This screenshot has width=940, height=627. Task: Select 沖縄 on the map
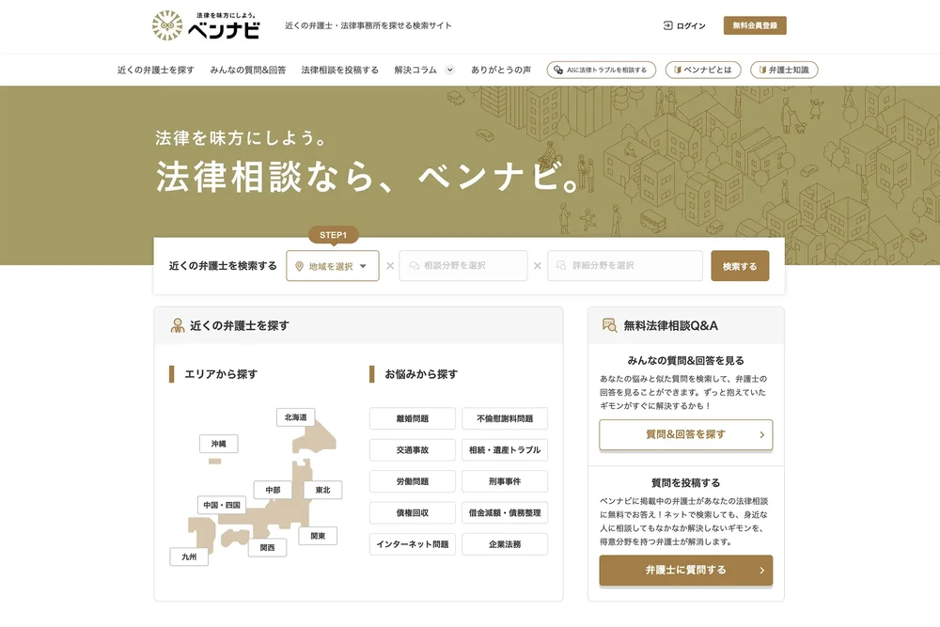click(219, 444)
